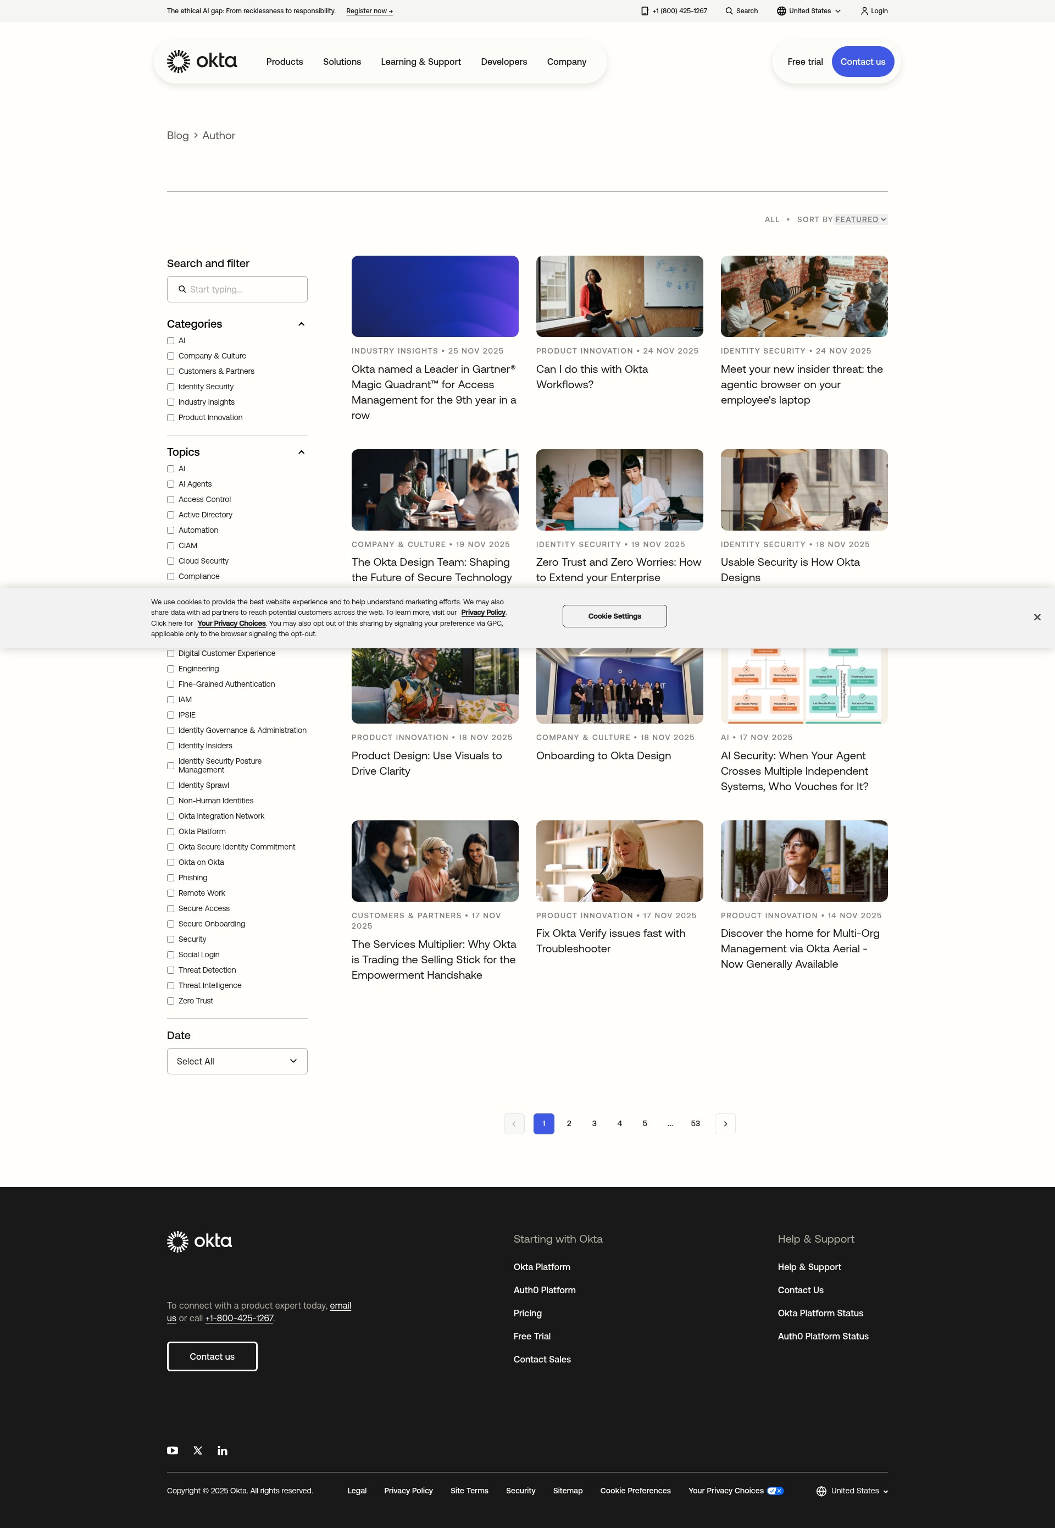
Task: Click the Okta logo in the header
Action: click(x=202, y=62)
